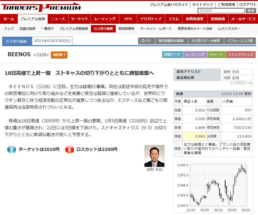Select the トップ submenu item
The width and height of the screenshot is (258, 215).
[9, 29]
